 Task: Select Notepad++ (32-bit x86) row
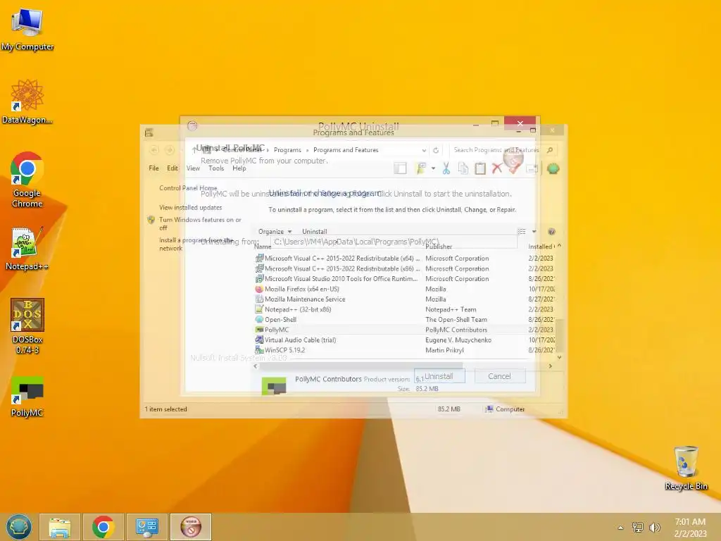click(405, 309)
